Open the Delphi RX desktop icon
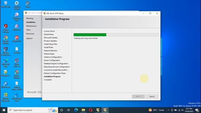201x113 pixels. tap(17, 39)
